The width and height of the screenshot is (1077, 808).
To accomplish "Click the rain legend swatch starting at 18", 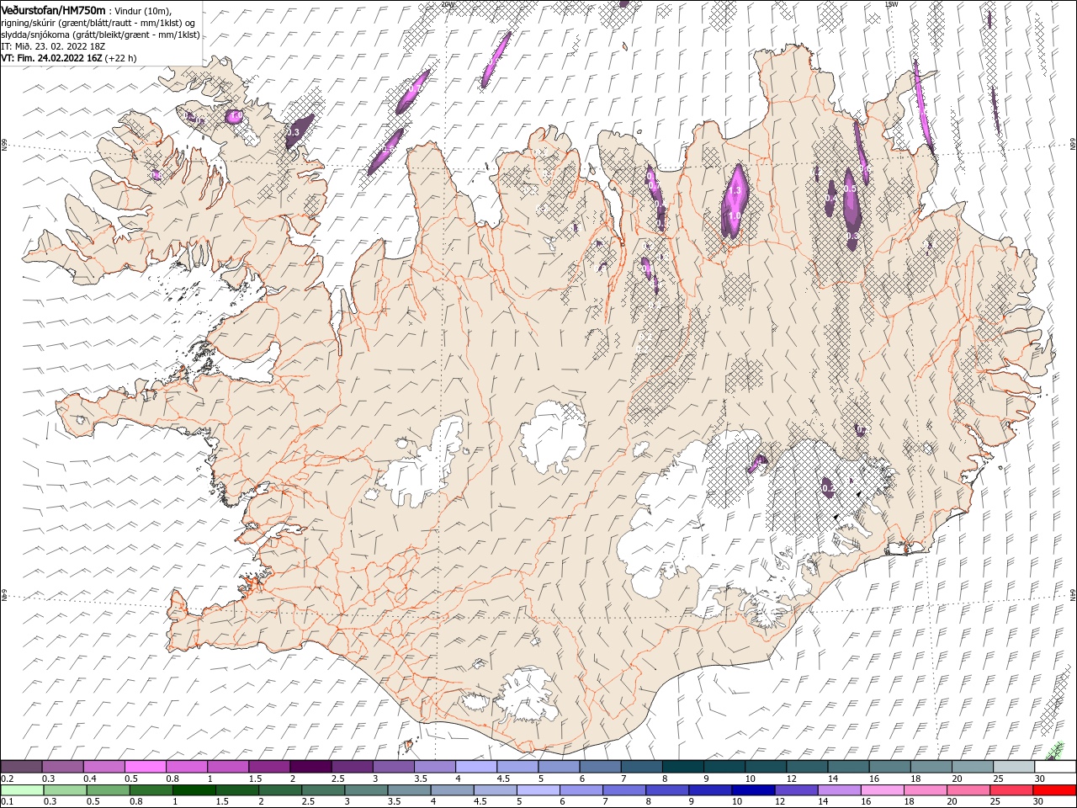I will (x=925, y=790).
